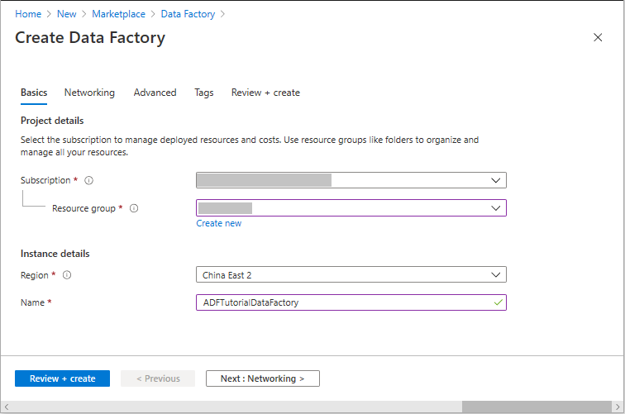Click the Create new resource group link
This screenshot has height=414, width=625.
click(x=218, y=223)
